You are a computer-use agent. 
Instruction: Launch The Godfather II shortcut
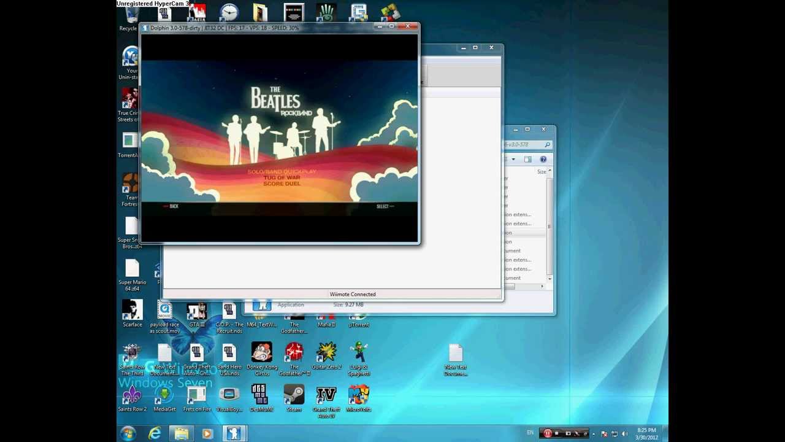click(x=294, y=360)
